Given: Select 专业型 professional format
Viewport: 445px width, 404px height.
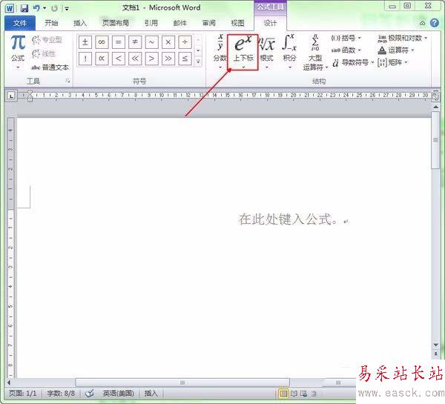Looking at the screenshot, I should coord(47,39).
